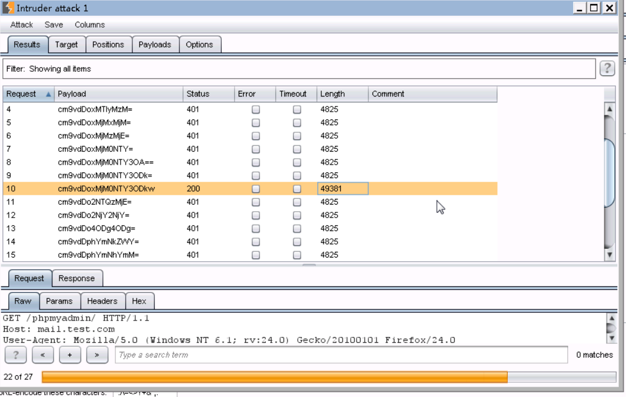The width and height of the screenshot is (626, 397).
Task: Open the Attack menu
Action: coord(22,25)
